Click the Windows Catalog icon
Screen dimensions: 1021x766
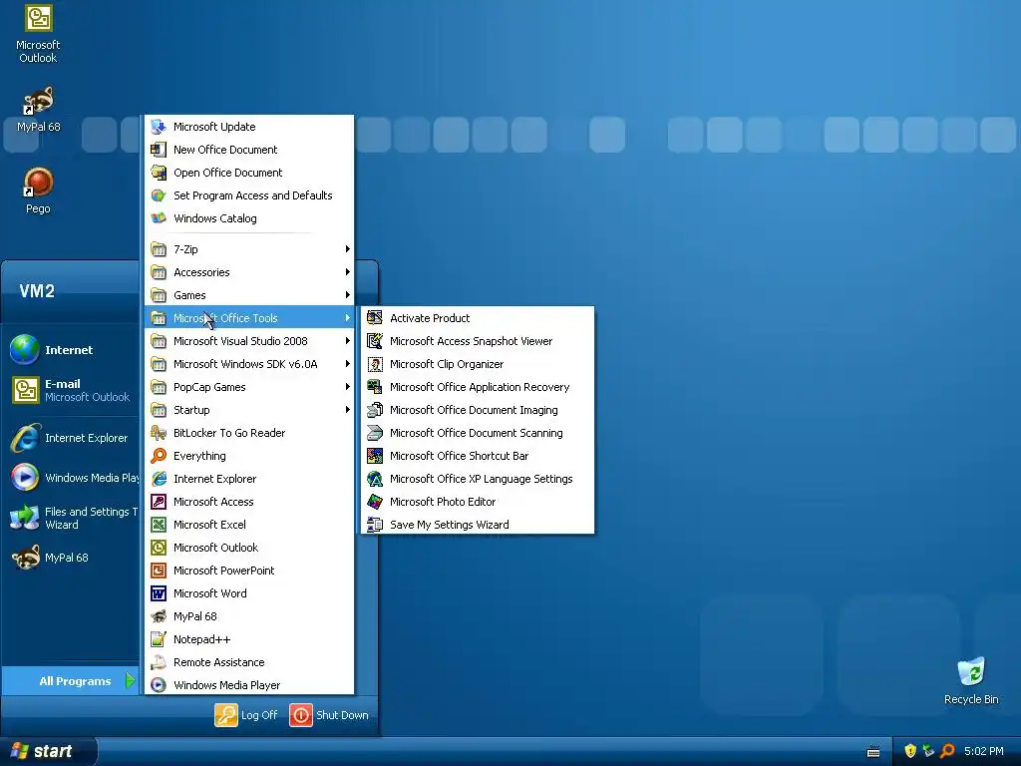click(159, 218)
